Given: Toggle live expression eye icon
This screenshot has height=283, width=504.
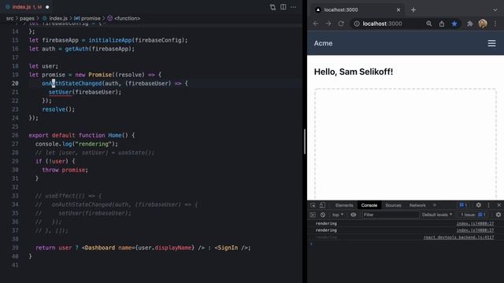Looking at the screenshot, I should [x=354, y=215].
